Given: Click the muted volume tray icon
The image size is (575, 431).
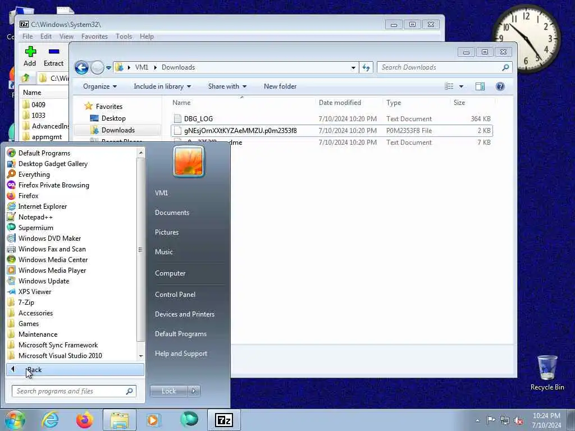Looking at the screenshot, I should (518, 420).
